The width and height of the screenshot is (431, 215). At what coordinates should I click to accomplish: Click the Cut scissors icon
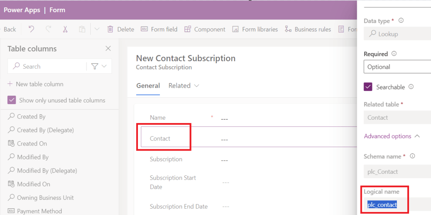(65, 29)
